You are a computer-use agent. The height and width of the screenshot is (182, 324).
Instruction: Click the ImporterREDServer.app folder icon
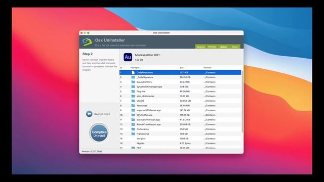133,110
